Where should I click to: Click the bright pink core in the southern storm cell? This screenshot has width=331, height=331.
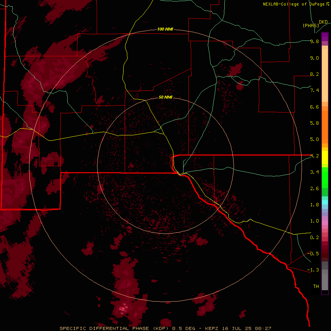point(123,309)
